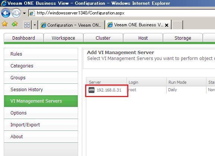
Task: Open About in the sidebar
Action: (x=41, y=137)
